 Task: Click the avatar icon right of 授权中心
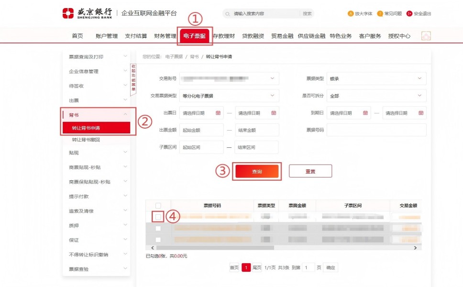coord(426,36)
